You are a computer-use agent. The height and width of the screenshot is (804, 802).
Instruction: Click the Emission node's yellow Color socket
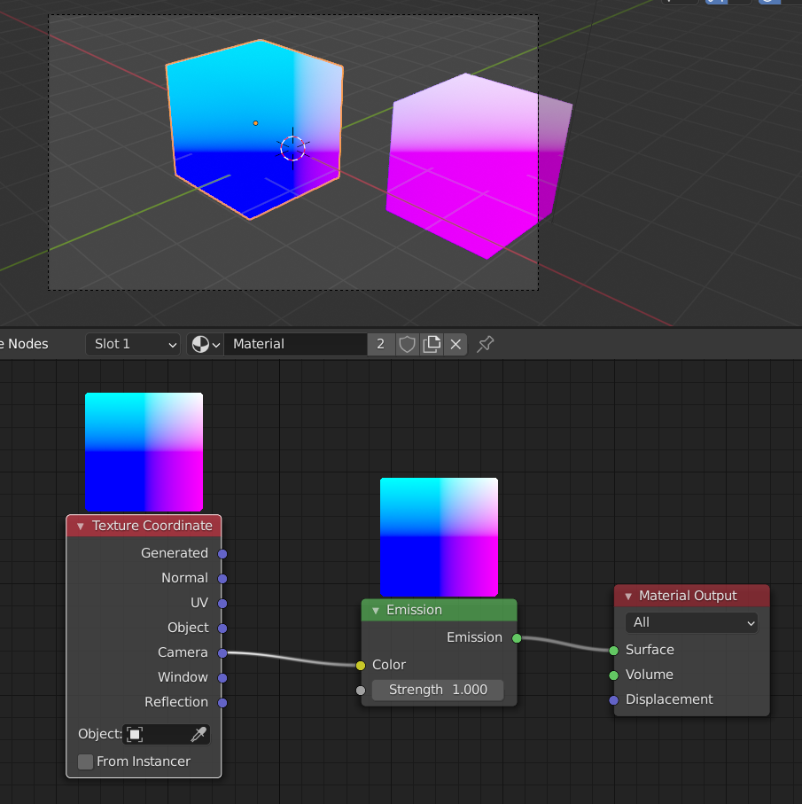361,665
